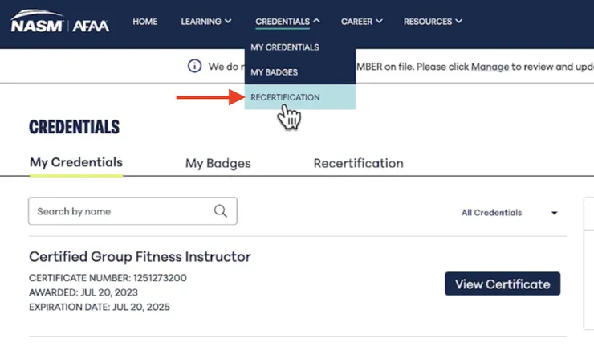Open the HOME menu item
594x347 pixels.
click(144, 22)
